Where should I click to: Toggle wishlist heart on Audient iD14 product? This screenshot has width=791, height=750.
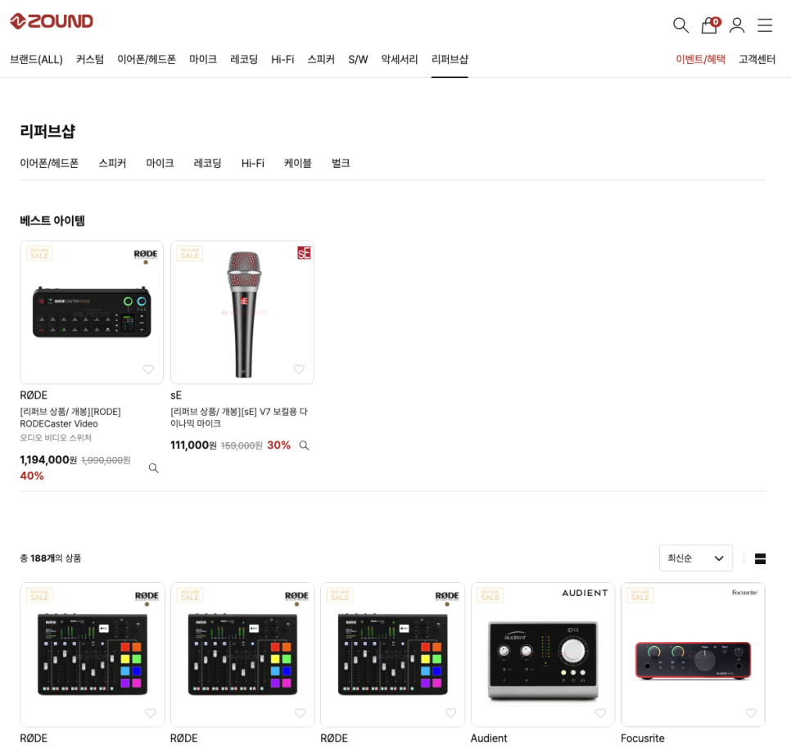click(x=600, y=712)
